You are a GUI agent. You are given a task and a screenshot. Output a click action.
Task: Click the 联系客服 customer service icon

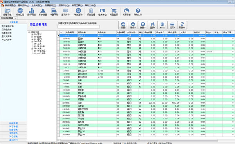(127, 12)
